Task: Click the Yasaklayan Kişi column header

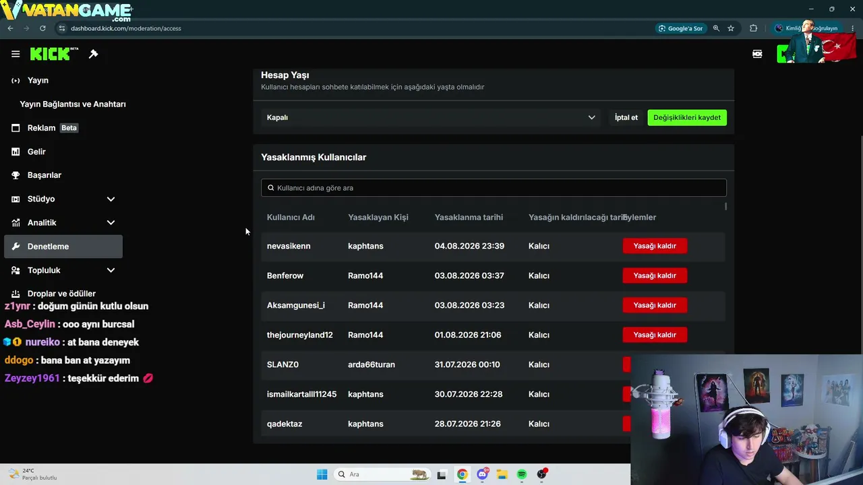Action: tap(378, 217)
